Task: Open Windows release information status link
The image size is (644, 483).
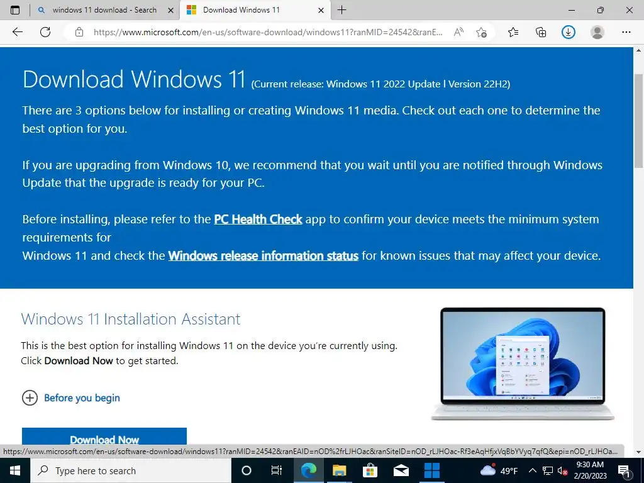Action: coord(264,256)
